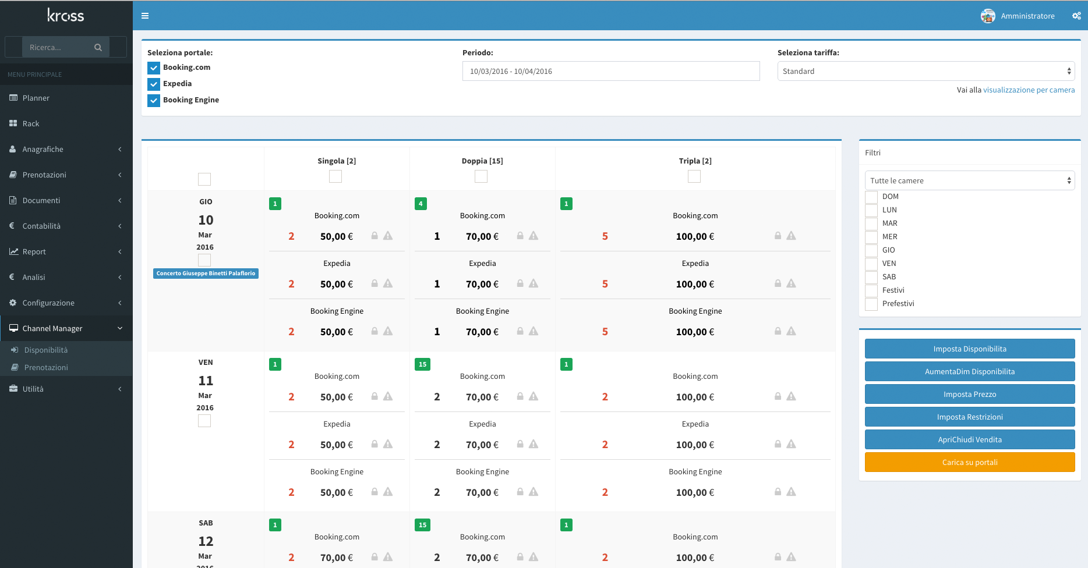Click the Rack grid icon
The image size is (1088, 568).
[13, 123]
